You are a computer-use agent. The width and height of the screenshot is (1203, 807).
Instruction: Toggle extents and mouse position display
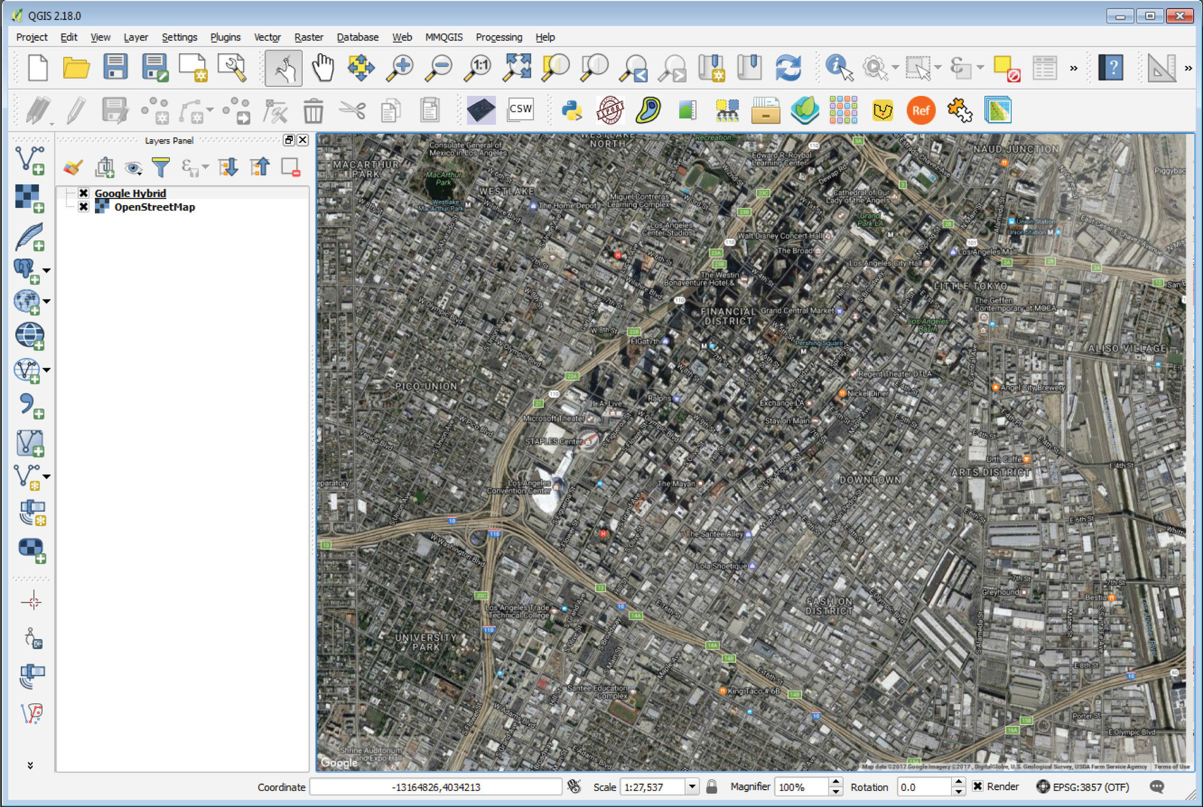point(574,787)
